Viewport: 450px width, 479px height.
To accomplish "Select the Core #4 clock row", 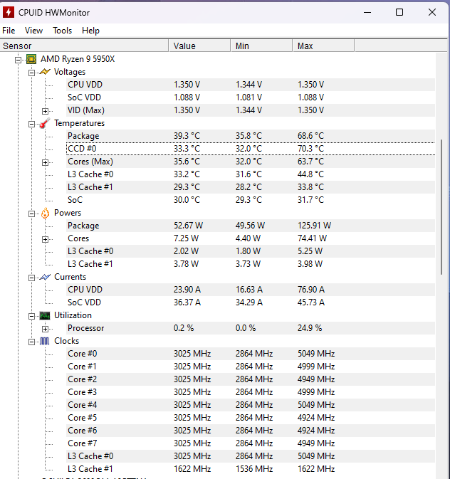I will coord(251,405).
